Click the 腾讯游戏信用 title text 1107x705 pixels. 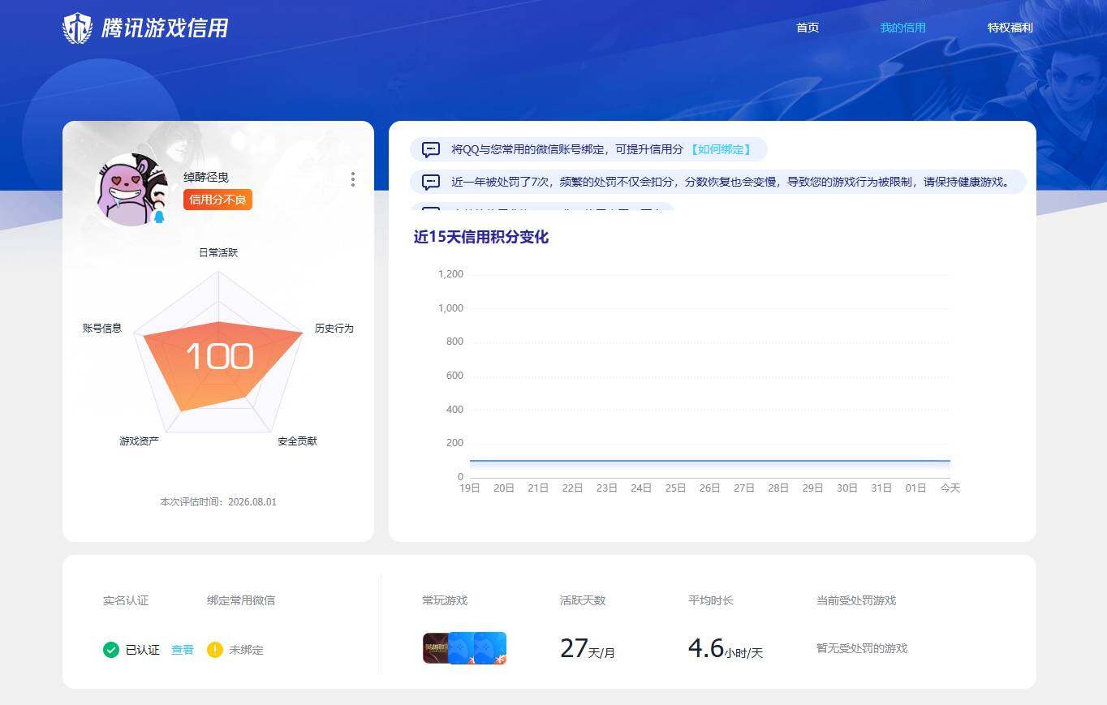point(165,28)
